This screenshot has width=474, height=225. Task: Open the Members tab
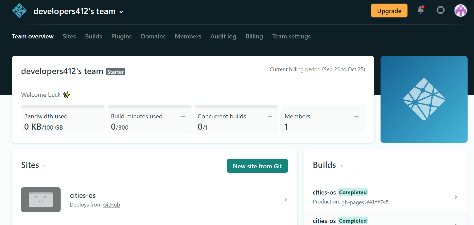click(188, 36)
